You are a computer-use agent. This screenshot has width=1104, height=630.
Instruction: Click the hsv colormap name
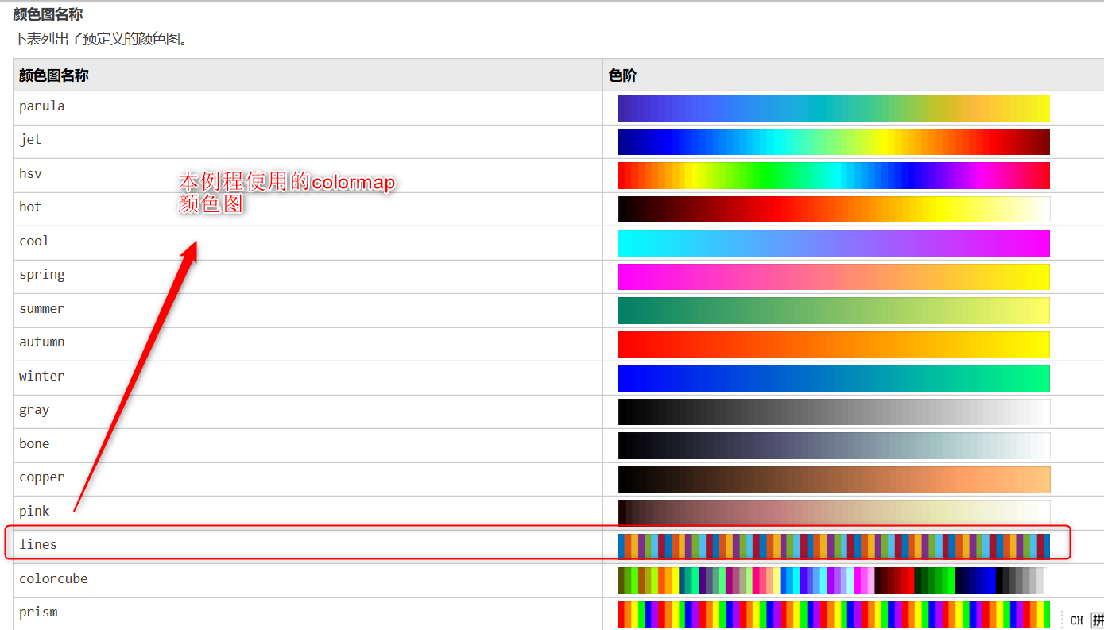(30, 173)
